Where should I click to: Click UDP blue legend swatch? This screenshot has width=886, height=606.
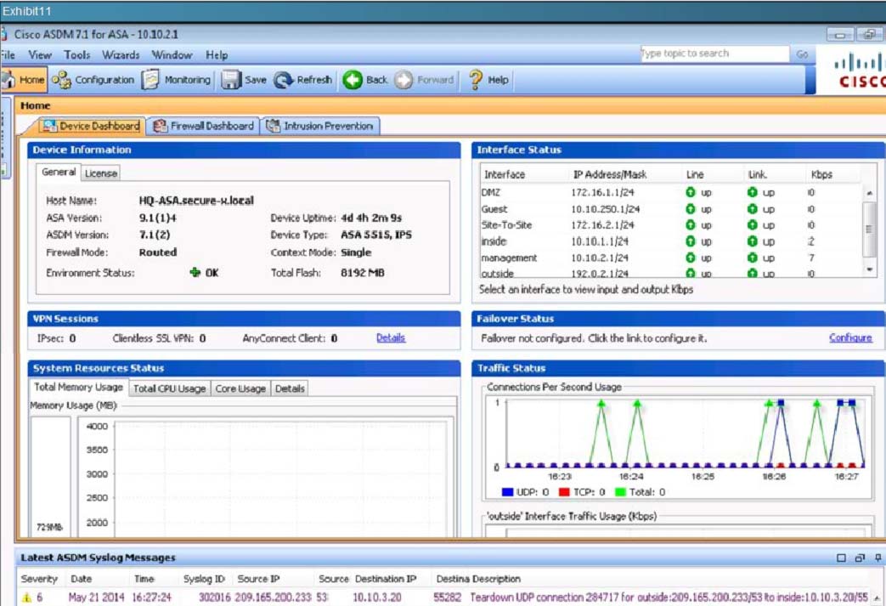[507, 492]
